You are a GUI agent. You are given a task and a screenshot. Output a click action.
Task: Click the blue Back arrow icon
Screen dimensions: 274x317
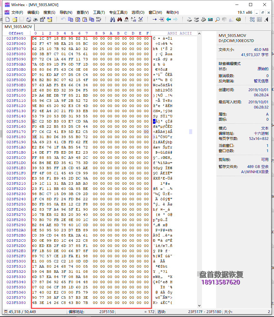pyautogui.click(x=168, y=20)
